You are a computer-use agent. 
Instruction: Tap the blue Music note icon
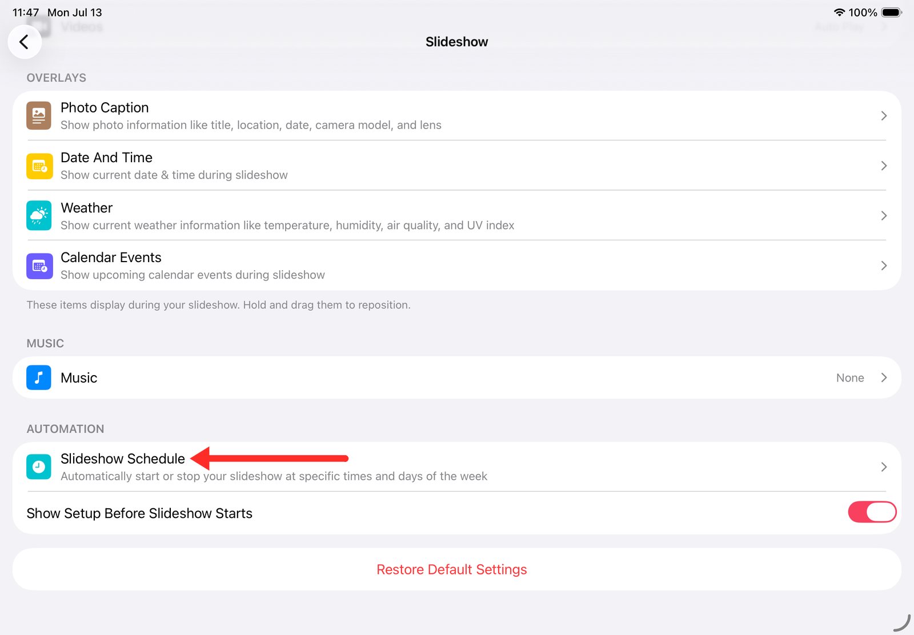[39, 377]
